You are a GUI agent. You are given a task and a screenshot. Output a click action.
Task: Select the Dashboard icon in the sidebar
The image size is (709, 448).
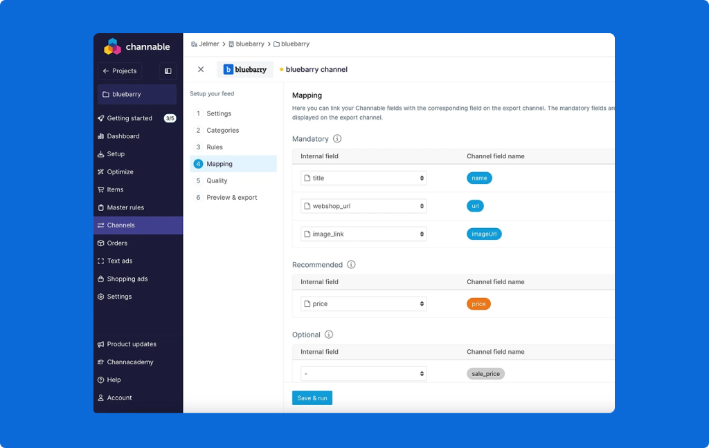[x=101, y=136]
